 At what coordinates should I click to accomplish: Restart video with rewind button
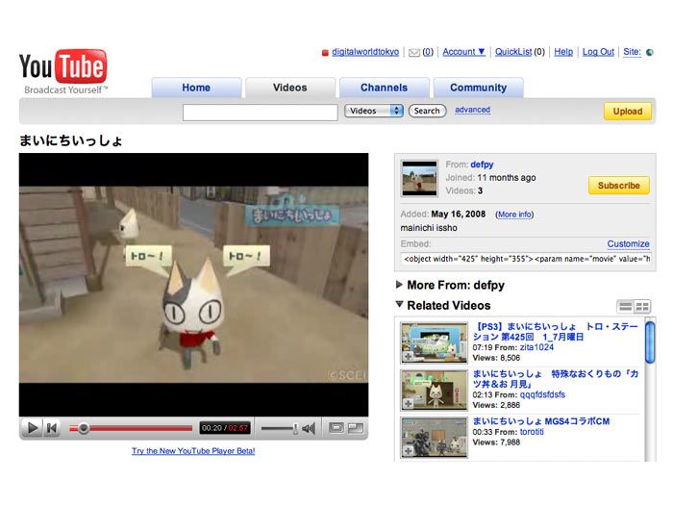coord(52,428)
